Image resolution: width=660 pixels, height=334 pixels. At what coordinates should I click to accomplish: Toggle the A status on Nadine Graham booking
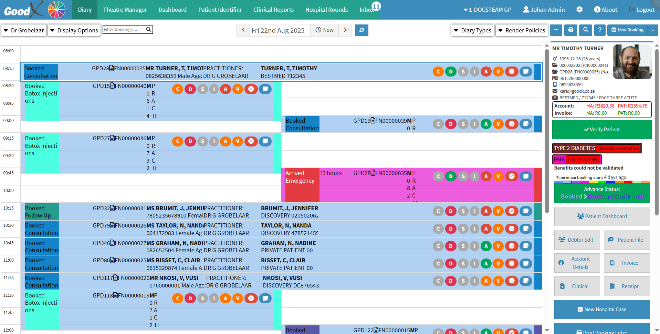pyautogui.click(x=486, y=246)
